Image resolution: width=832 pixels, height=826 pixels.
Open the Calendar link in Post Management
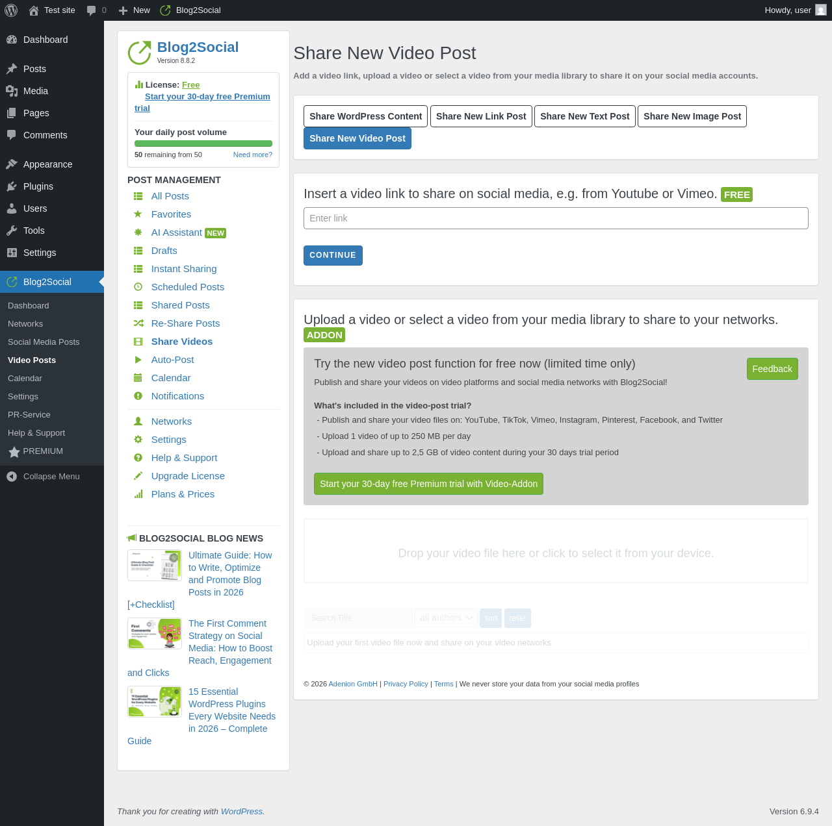[x=171, y=378]
